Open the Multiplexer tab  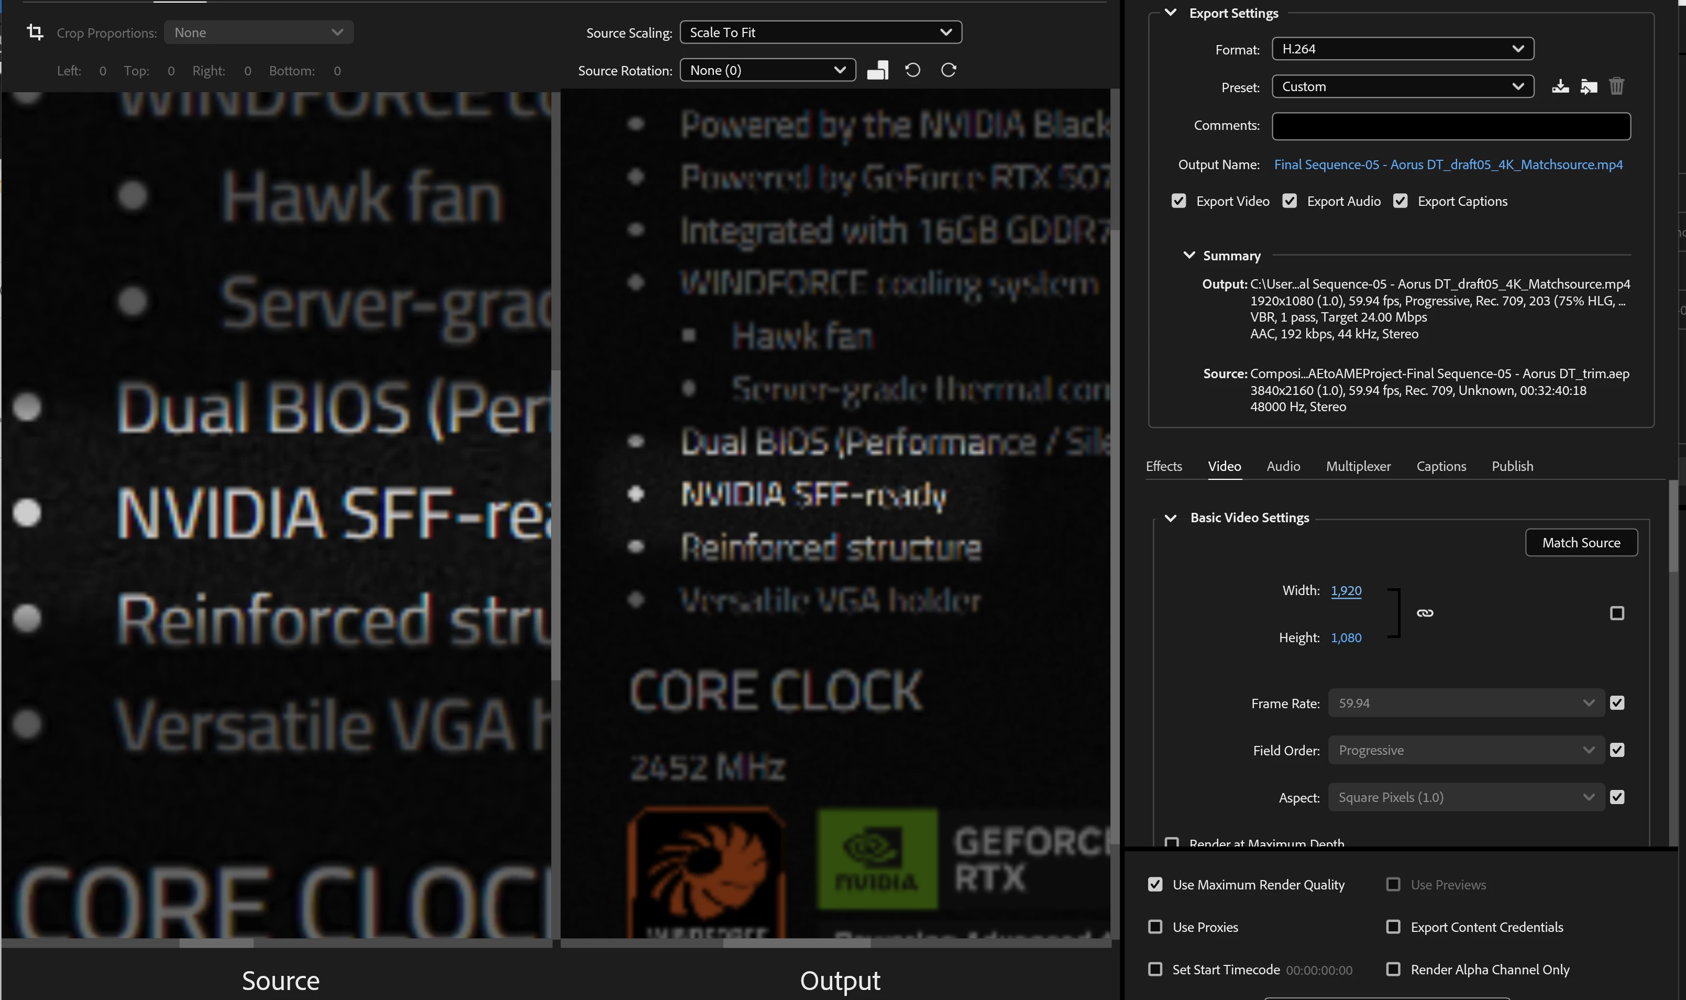[x=1358, y=466]
